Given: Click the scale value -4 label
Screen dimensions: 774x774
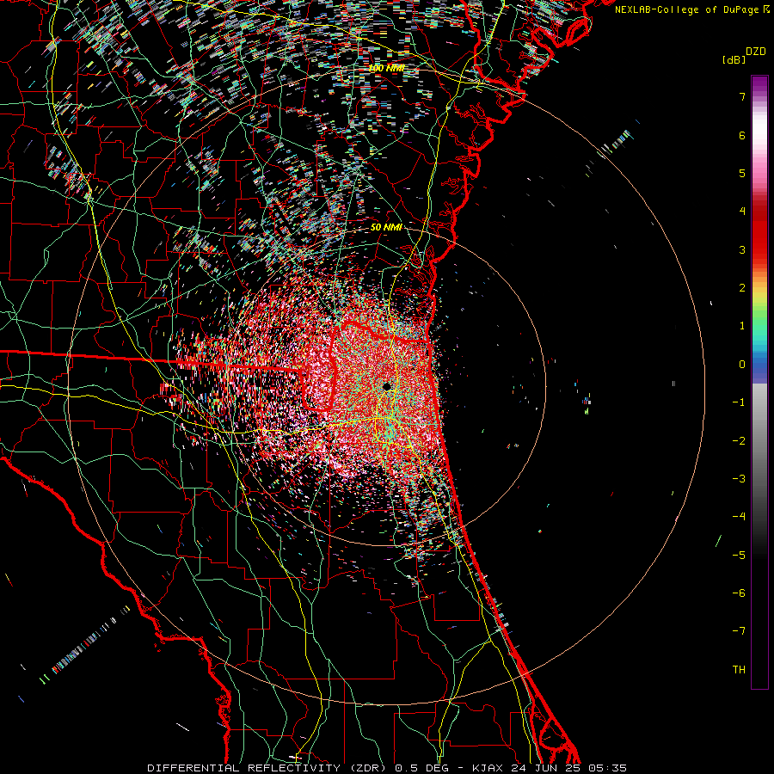Looking at the screenshot, I should 739,517.
